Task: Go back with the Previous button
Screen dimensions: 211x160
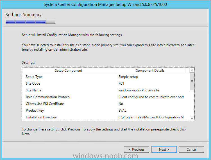Action: coord(137,150)
